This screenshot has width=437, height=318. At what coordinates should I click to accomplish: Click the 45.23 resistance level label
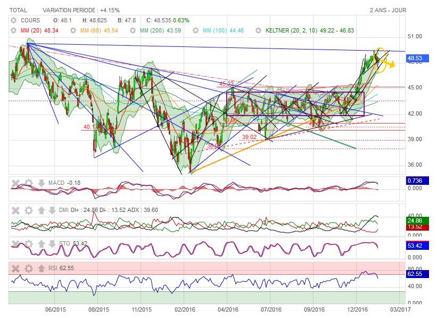(x=226, y=84)
